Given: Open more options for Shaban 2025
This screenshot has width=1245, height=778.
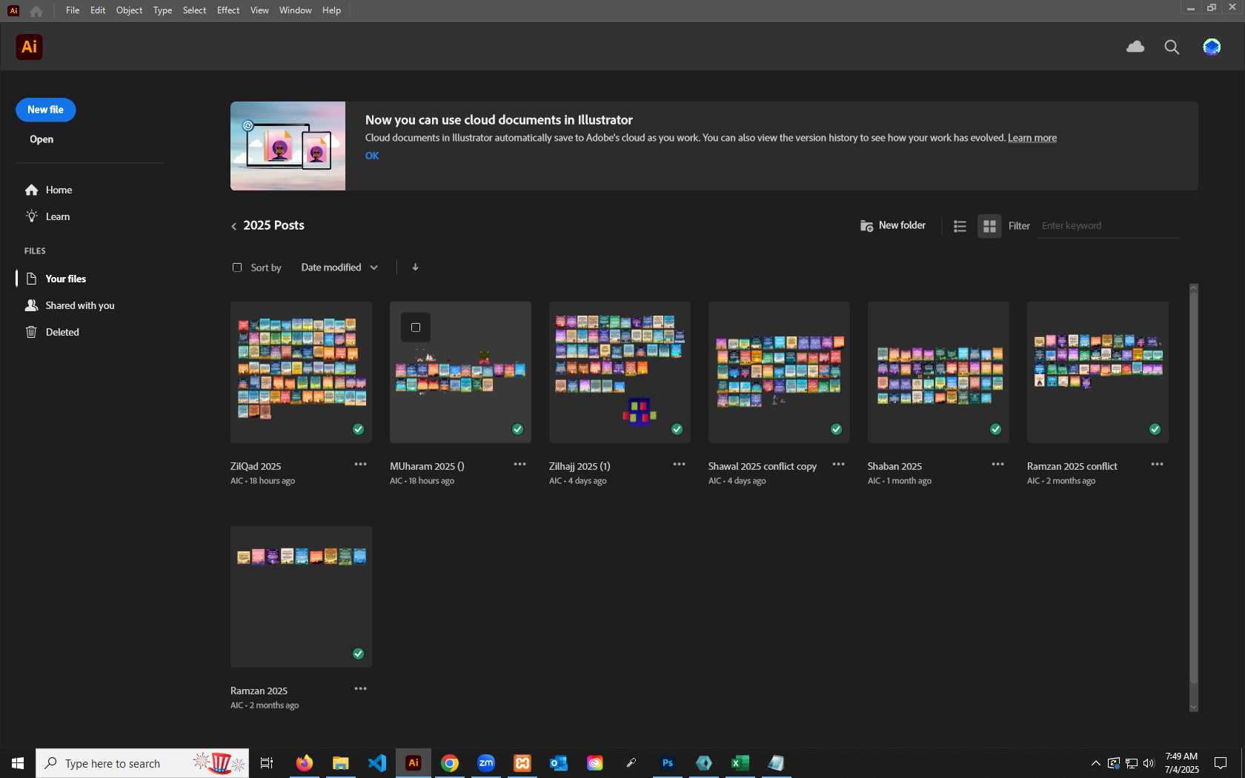Looking at the screenshot, I should click(x=997, y=465).
